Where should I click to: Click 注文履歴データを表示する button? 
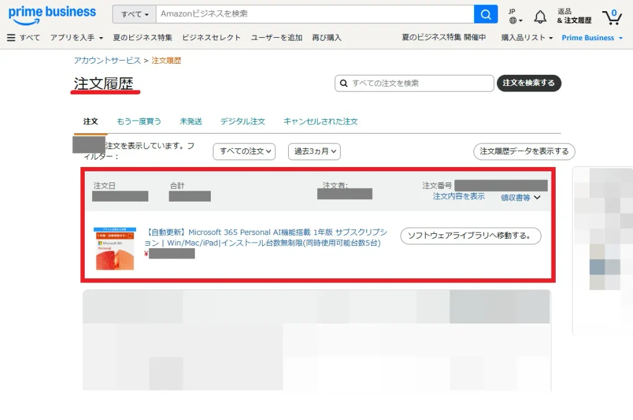[x=524, y=152]
